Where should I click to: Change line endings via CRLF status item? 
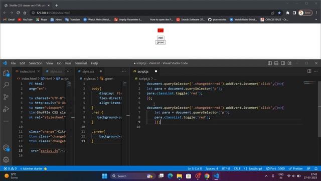pyautogui.click(x=237, y=168)
